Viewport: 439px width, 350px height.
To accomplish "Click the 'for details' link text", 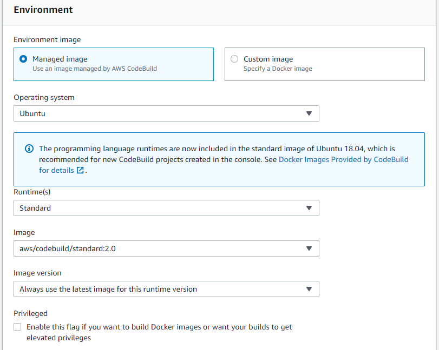I will tap(56, 170).
